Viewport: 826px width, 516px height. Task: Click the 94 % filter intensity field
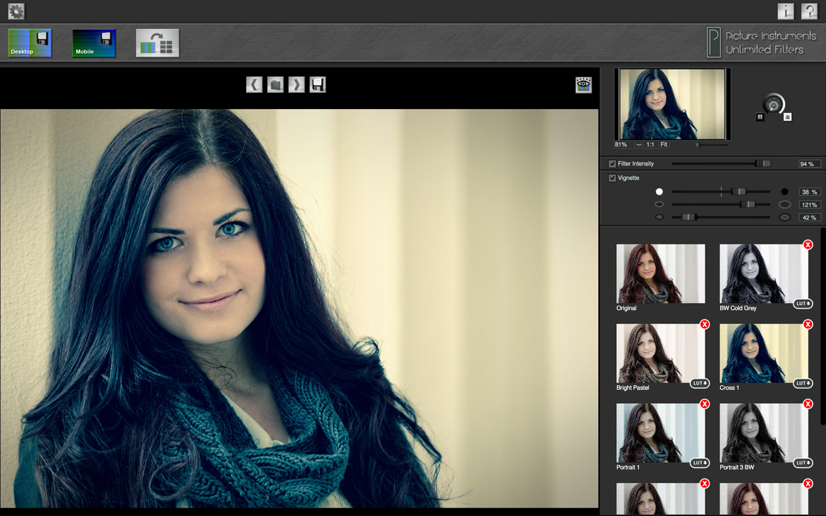click(x=810, y=164)
